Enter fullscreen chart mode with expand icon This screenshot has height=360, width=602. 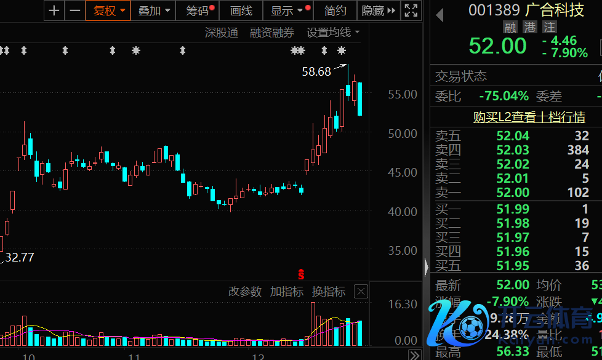[x=411, y=10]
